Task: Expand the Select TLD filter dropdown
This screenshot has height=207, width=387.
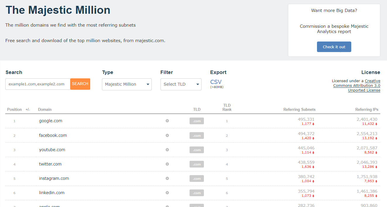Action: point(181,84)
